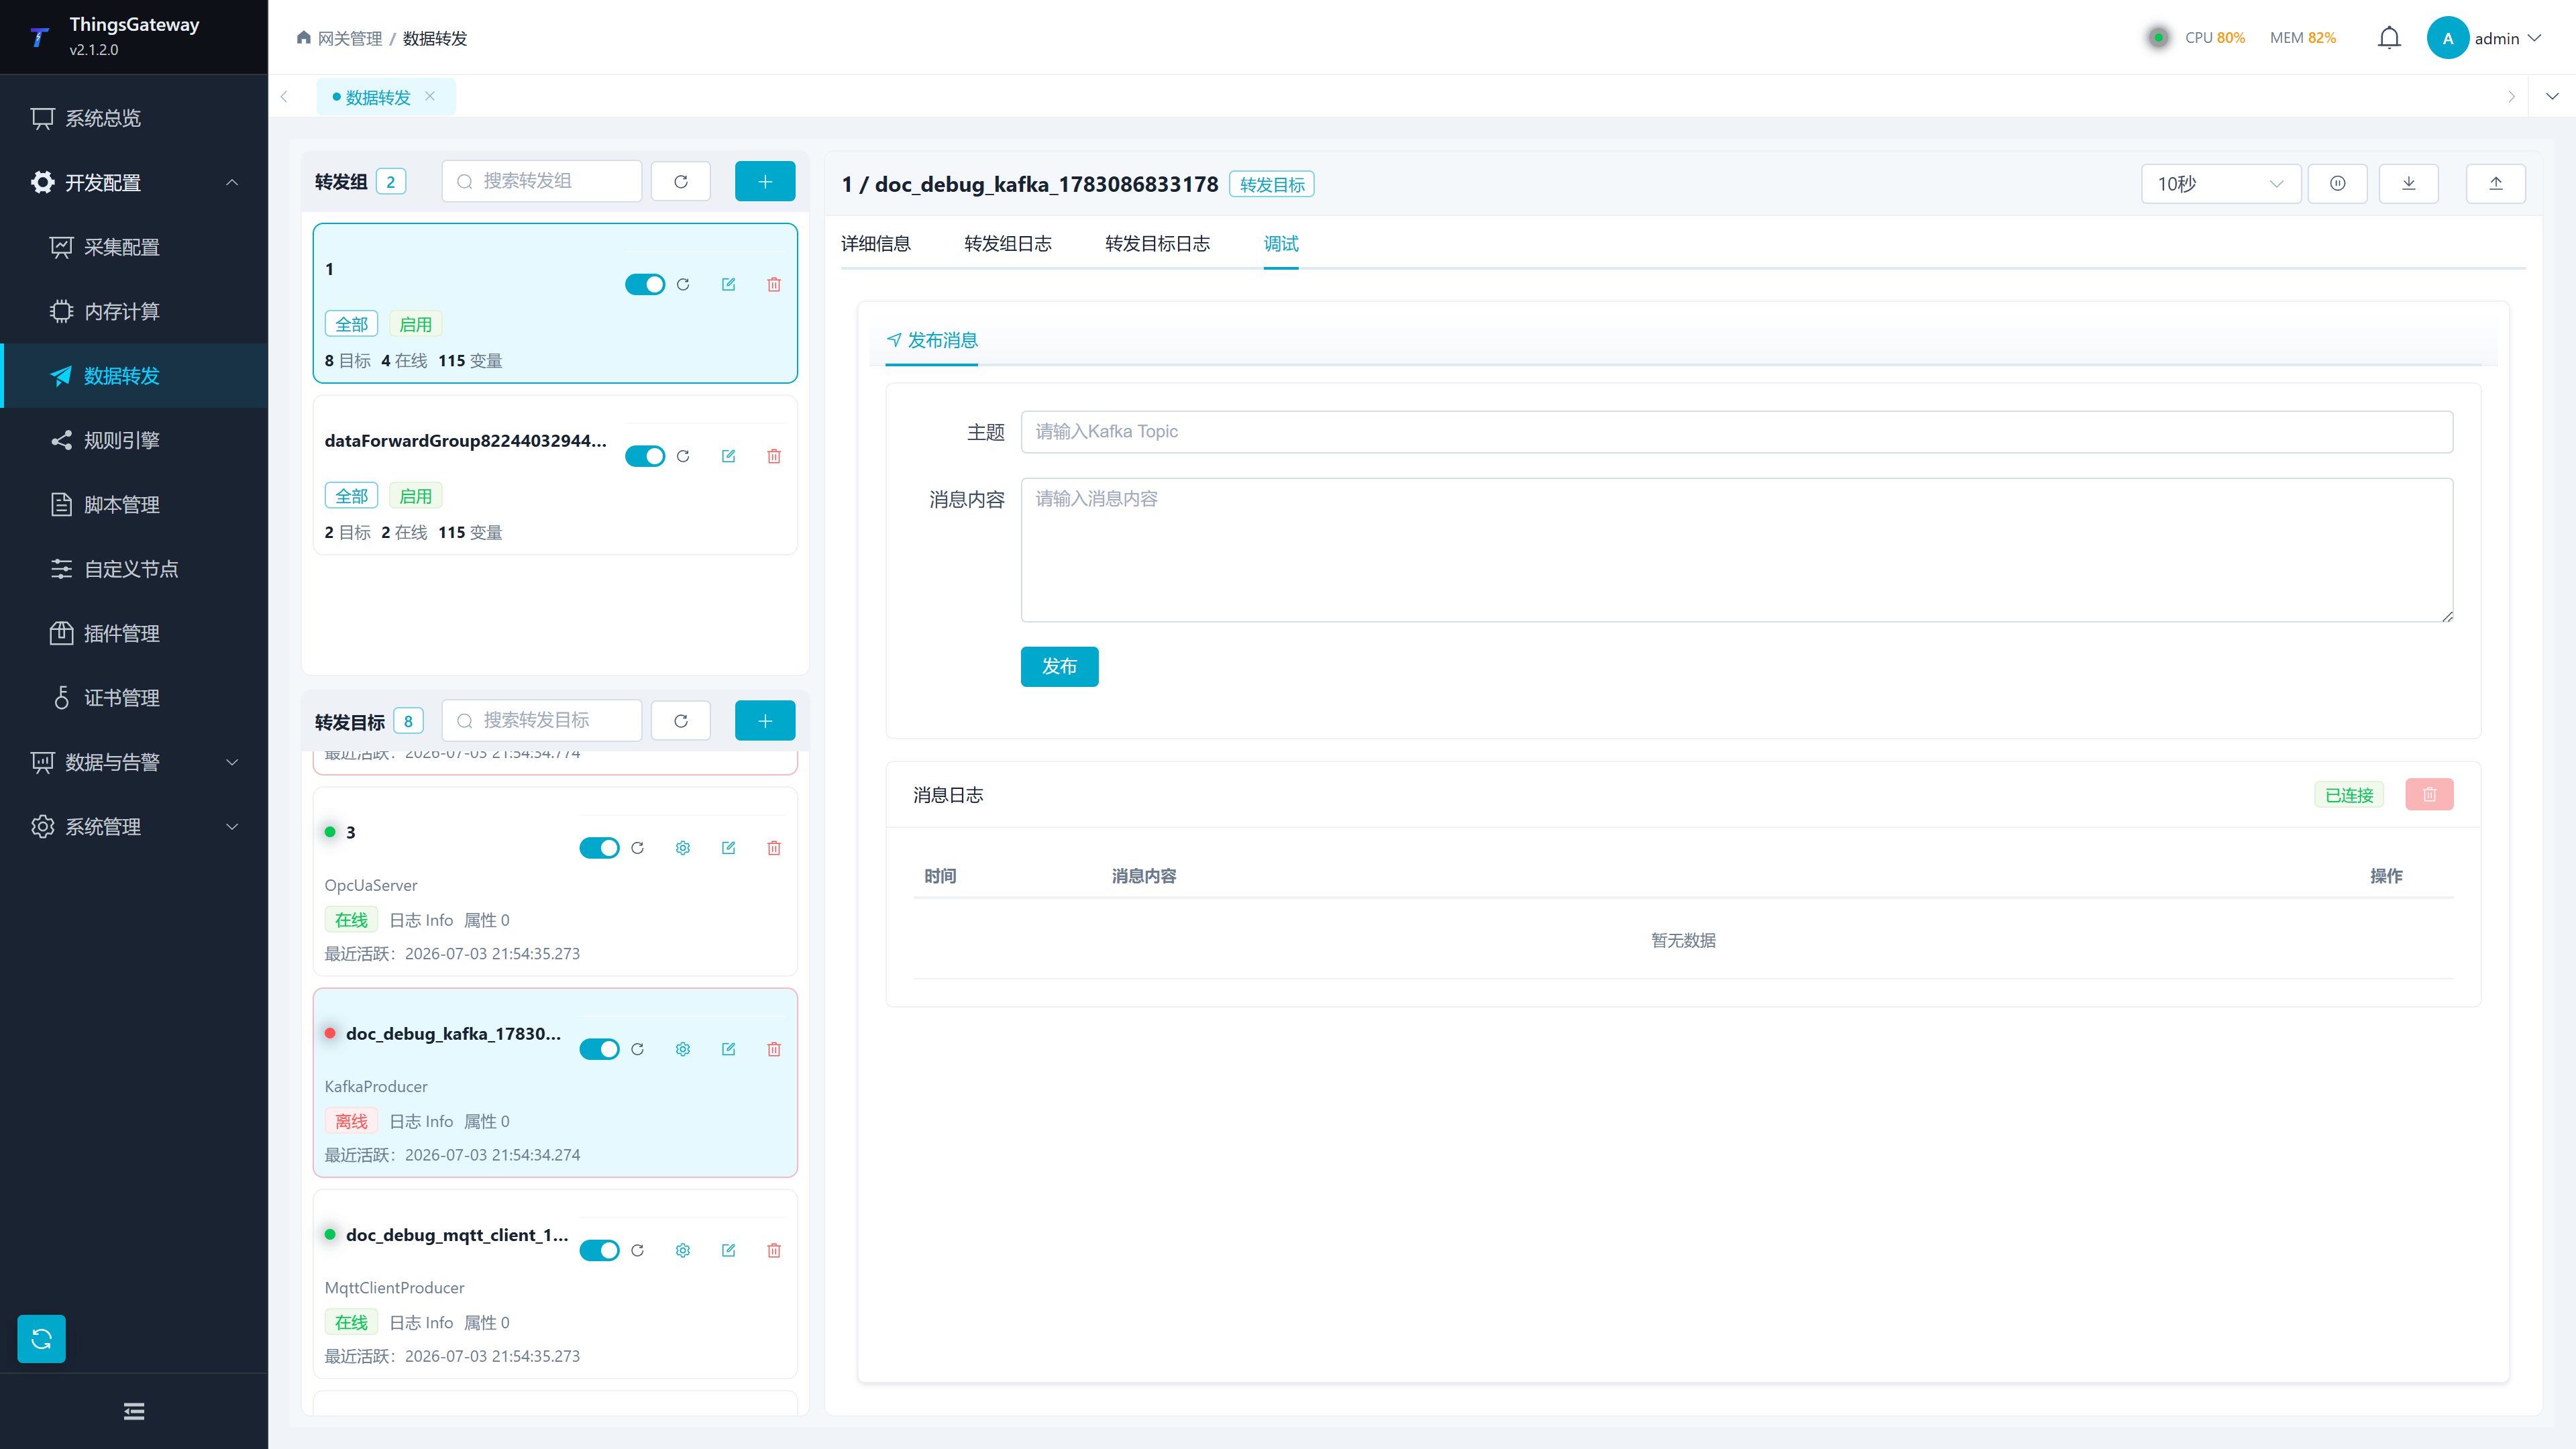Edit forwarding group 1
2576x1449 pixels.
(728, 284)
